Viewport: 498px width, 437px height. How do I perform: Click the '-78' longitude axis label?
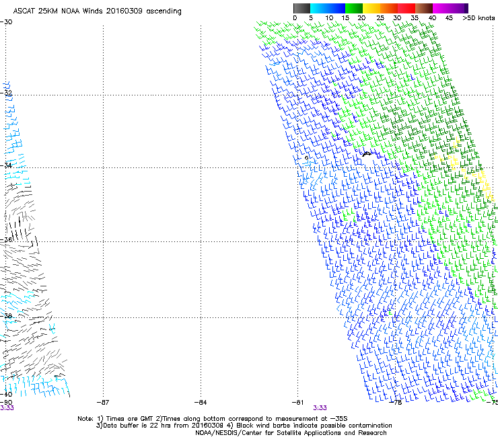click(396, 403)
